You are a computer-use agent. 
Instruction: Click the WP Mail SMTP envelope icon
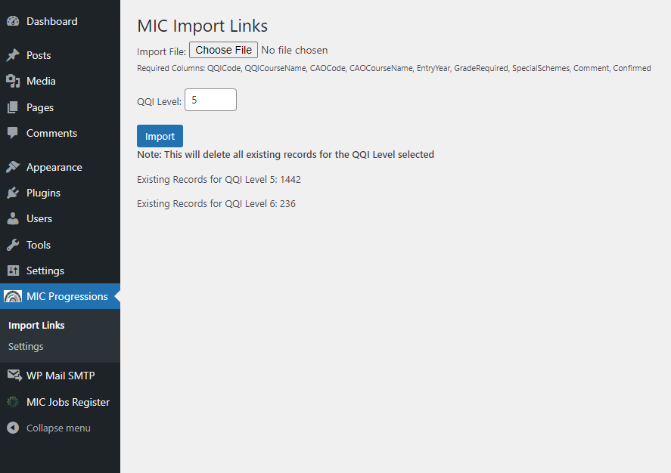14,376
